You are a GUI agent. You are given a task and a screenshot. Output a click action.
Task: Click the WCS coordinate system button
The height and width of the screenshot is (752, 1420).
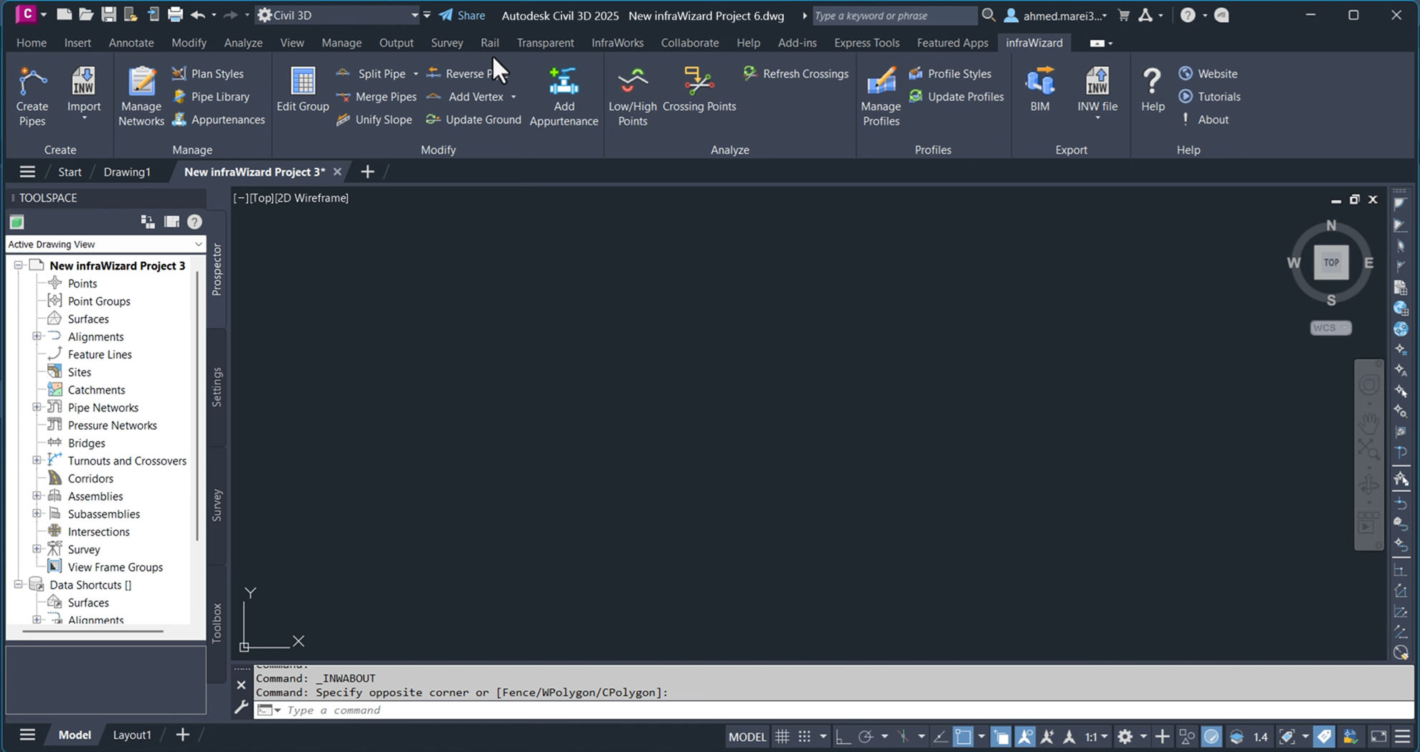[x=1330, y=328]
